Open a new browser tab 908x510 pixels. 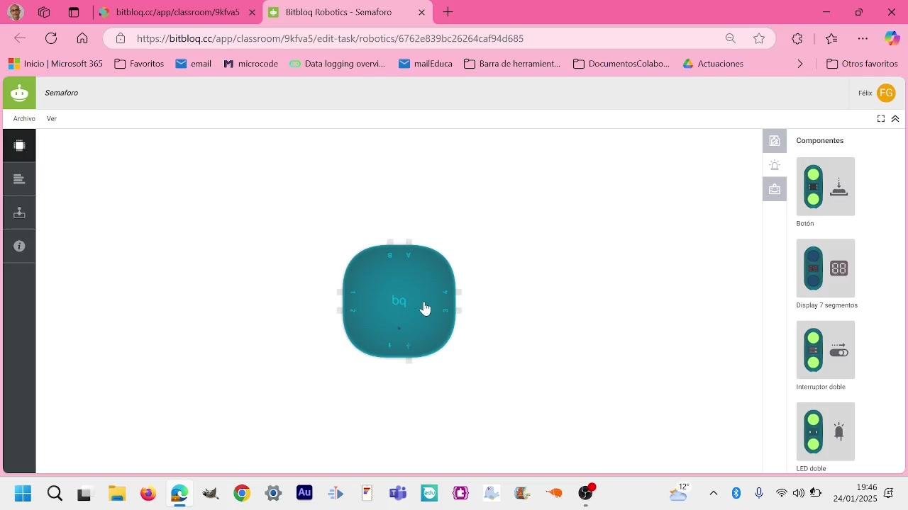pos(448,12)
